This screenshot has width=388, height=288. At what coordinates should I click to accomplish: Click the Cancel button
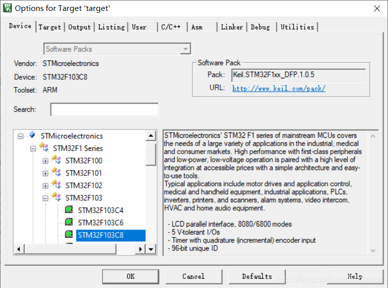click(x=194, y=277)
